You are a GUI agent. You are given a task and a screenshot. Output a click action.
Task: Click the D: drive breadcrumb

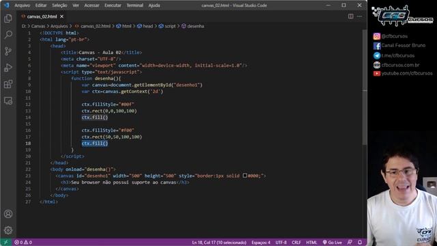click(24, 26)
